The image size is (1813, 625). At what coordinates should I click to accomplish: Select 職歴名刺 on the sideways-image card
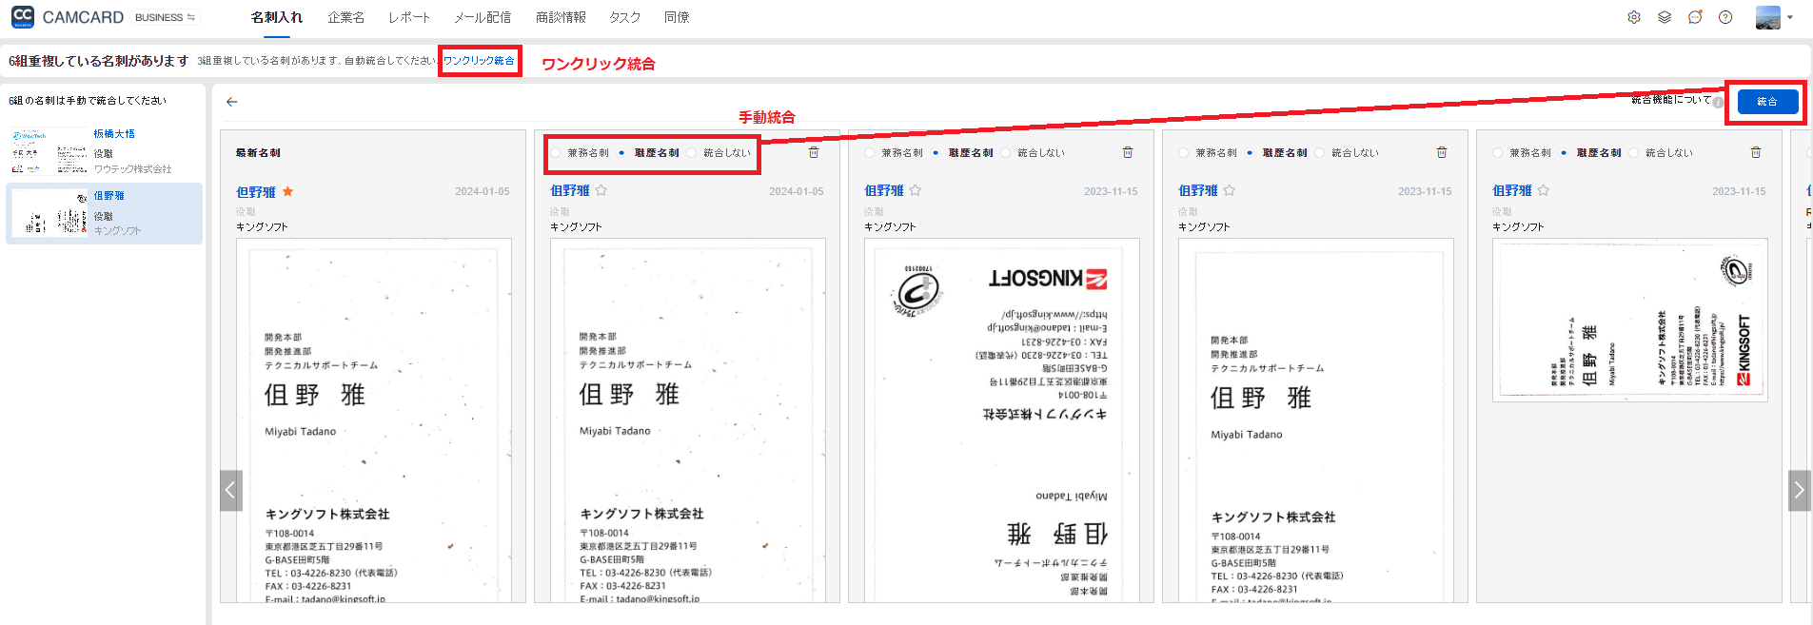coord(1564,153)
